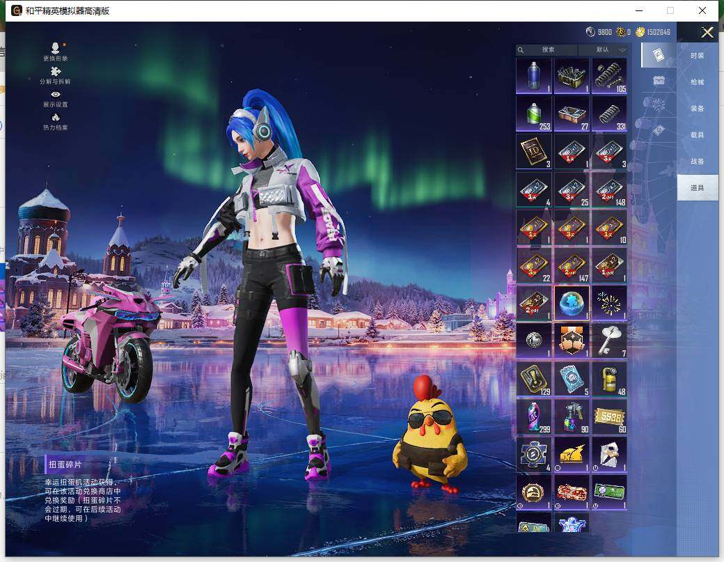Switch to the 载具 tab
Screen dimensions: 724x562
698,135
